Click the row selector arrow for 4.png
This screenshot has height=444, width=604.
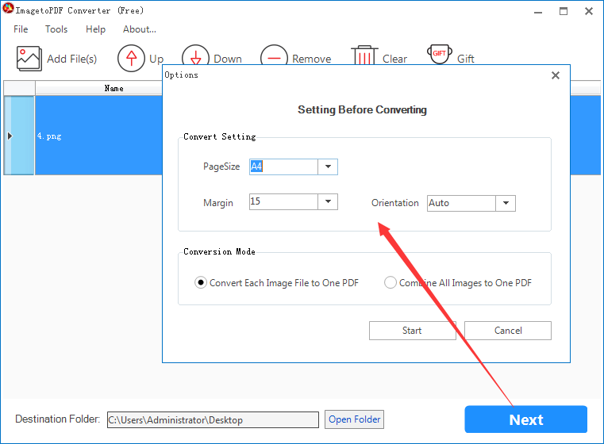(x=10, y=136)
